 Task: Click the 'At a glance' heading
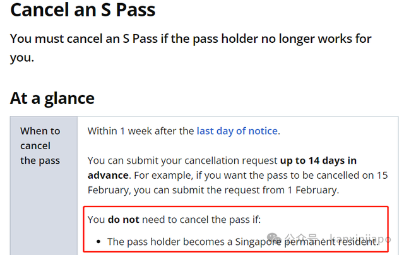(x=52, y=98)
